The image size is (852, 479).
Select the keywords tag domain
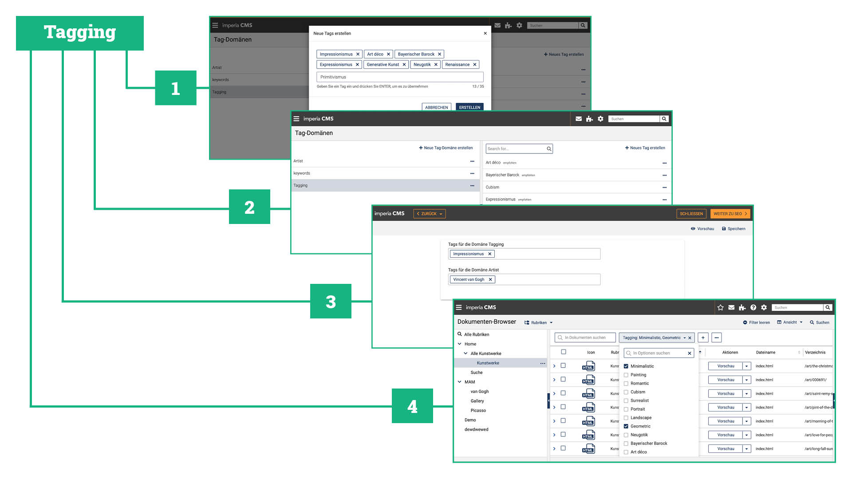pos(302,173)
